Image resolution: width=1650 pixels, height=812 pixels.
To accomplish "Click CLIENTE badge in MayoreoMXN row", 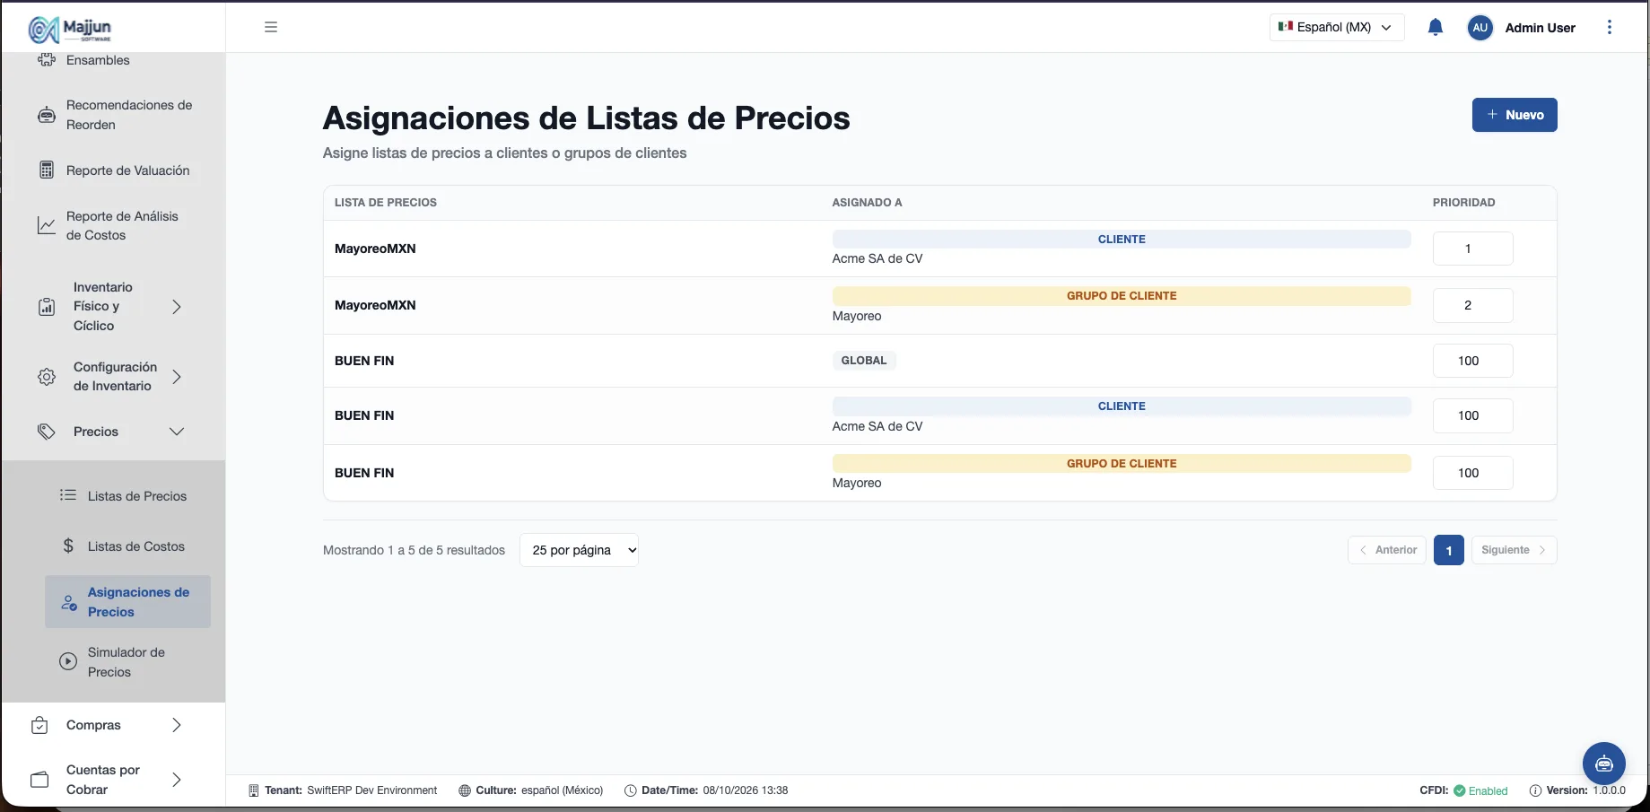I will 1122,240.
